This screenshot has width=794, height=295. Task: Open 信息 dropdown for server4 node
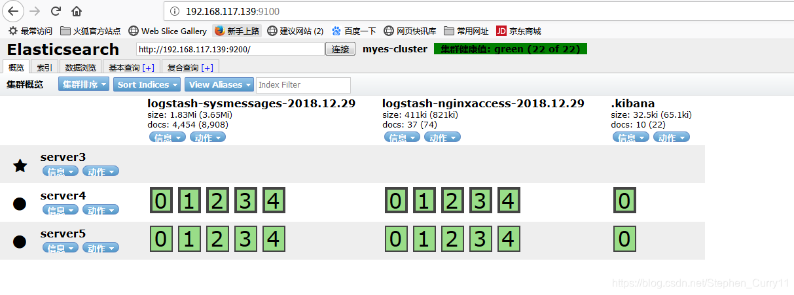pyautogui.click(x=60, y=210)
